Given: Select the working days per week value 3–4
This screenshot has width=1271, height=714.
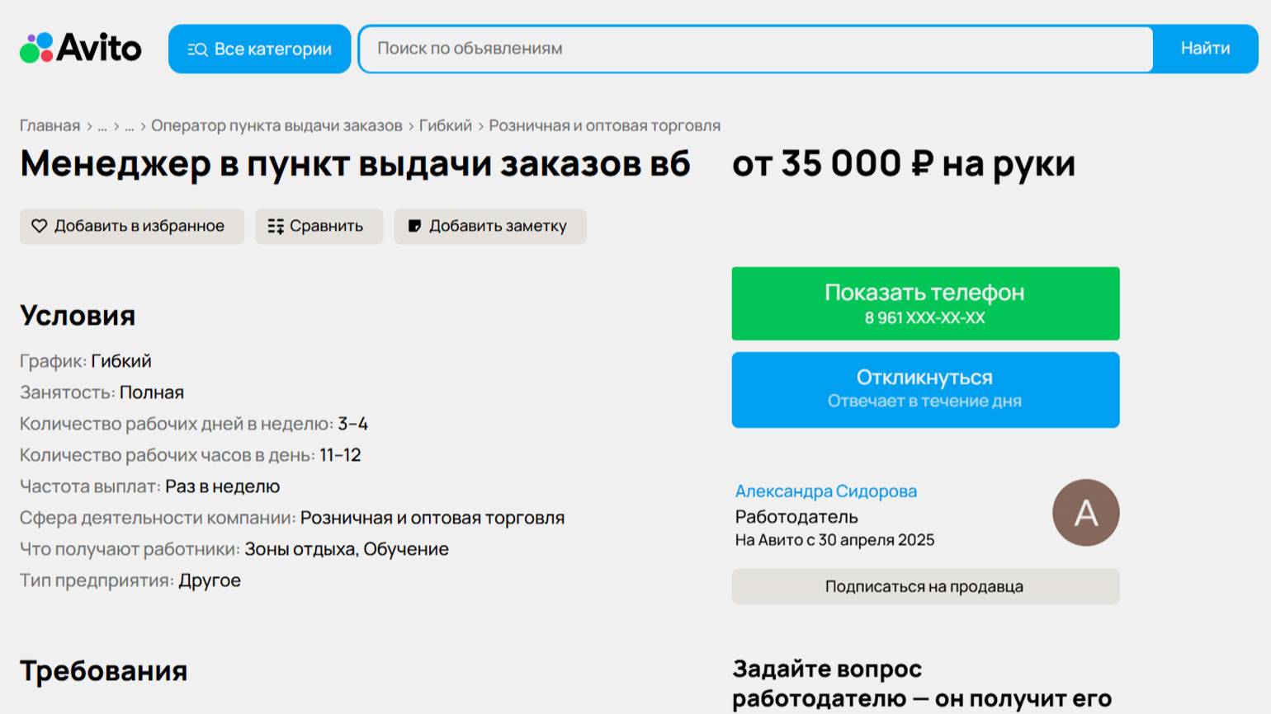Looking at the screenshot, I should click(x=352, y=424).
